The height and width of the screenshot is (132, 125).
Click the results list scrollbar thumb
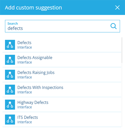pos(122,50)
